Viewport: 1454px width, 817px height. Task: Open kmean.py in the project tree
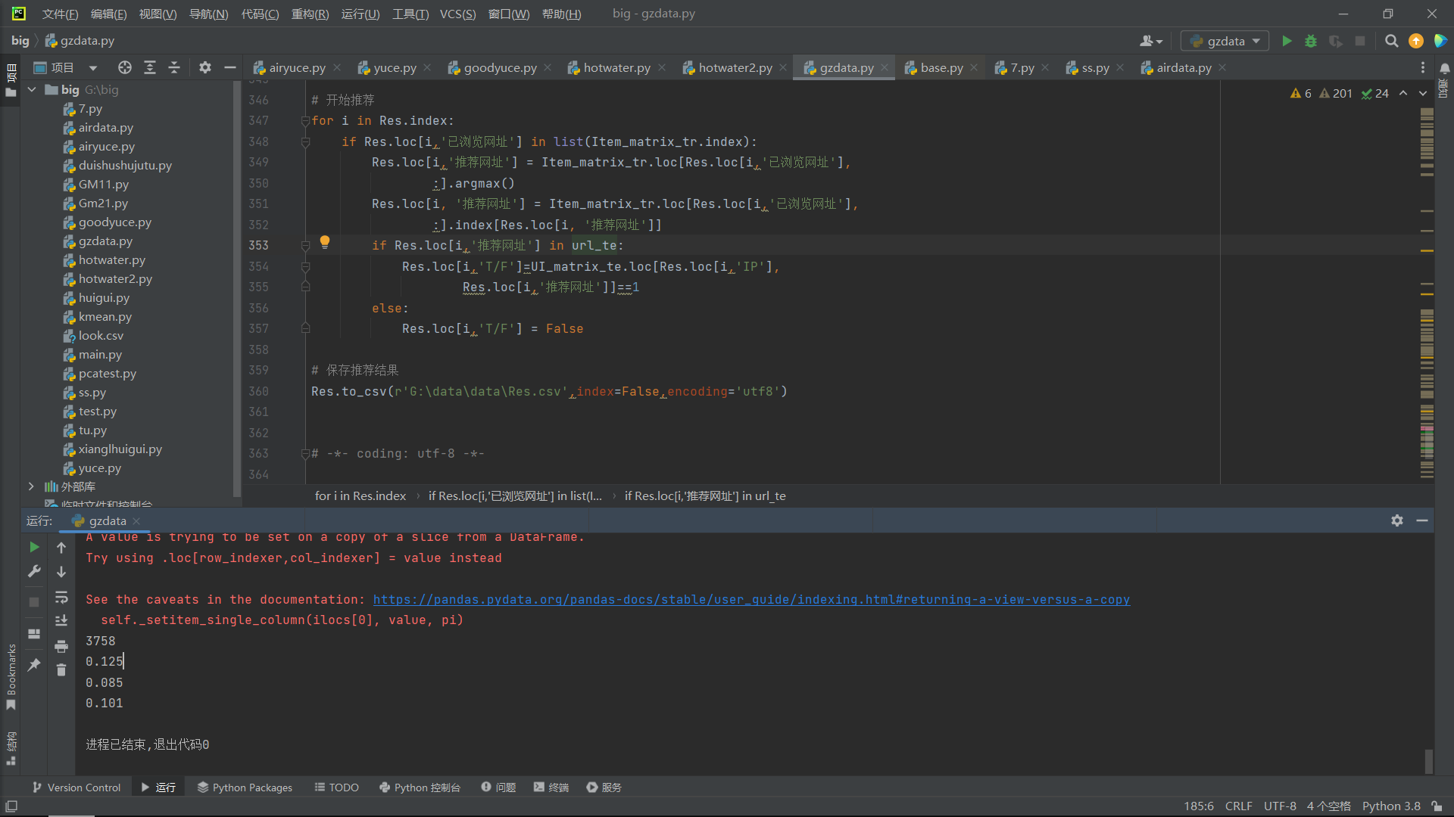coord(105,316)
